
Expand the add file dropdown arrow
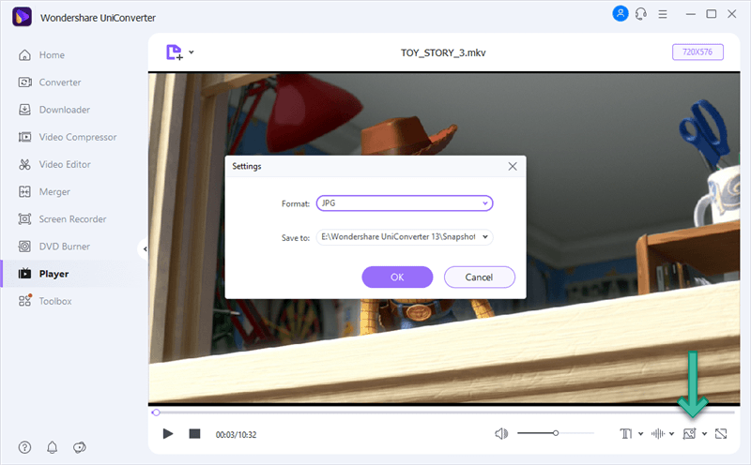click(192, 52)
